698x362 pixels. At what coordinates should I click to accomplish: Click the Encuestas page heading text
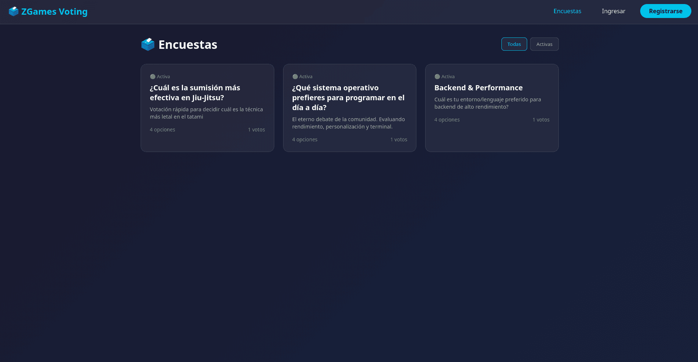pos(188,44)
